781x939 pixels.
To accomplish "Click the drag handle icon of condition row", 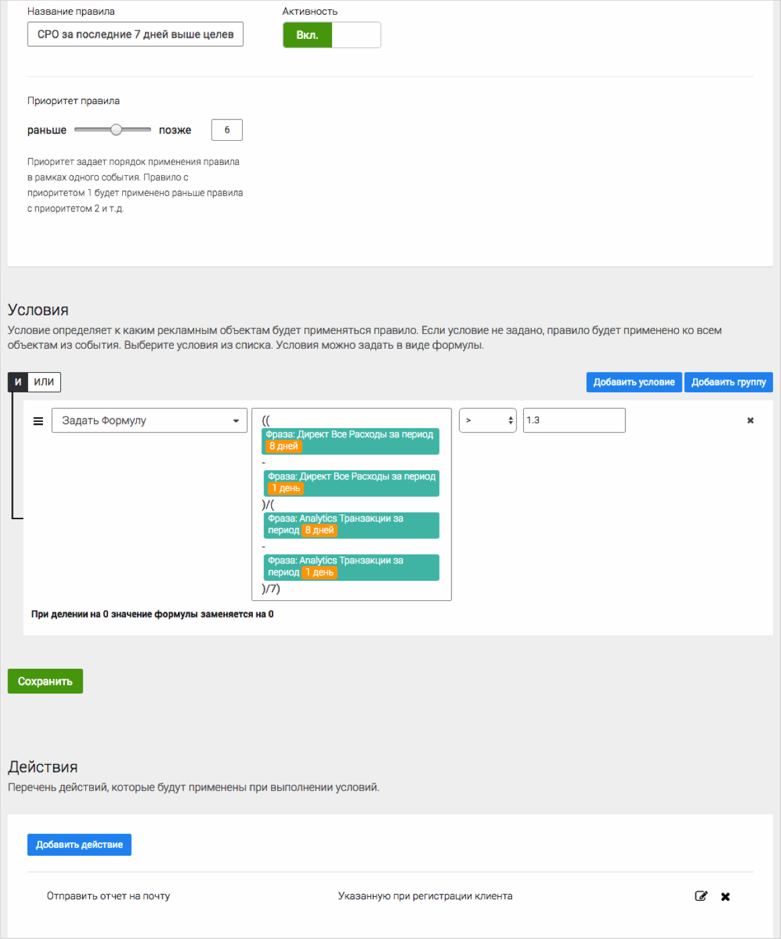I will tap(38, 421).
